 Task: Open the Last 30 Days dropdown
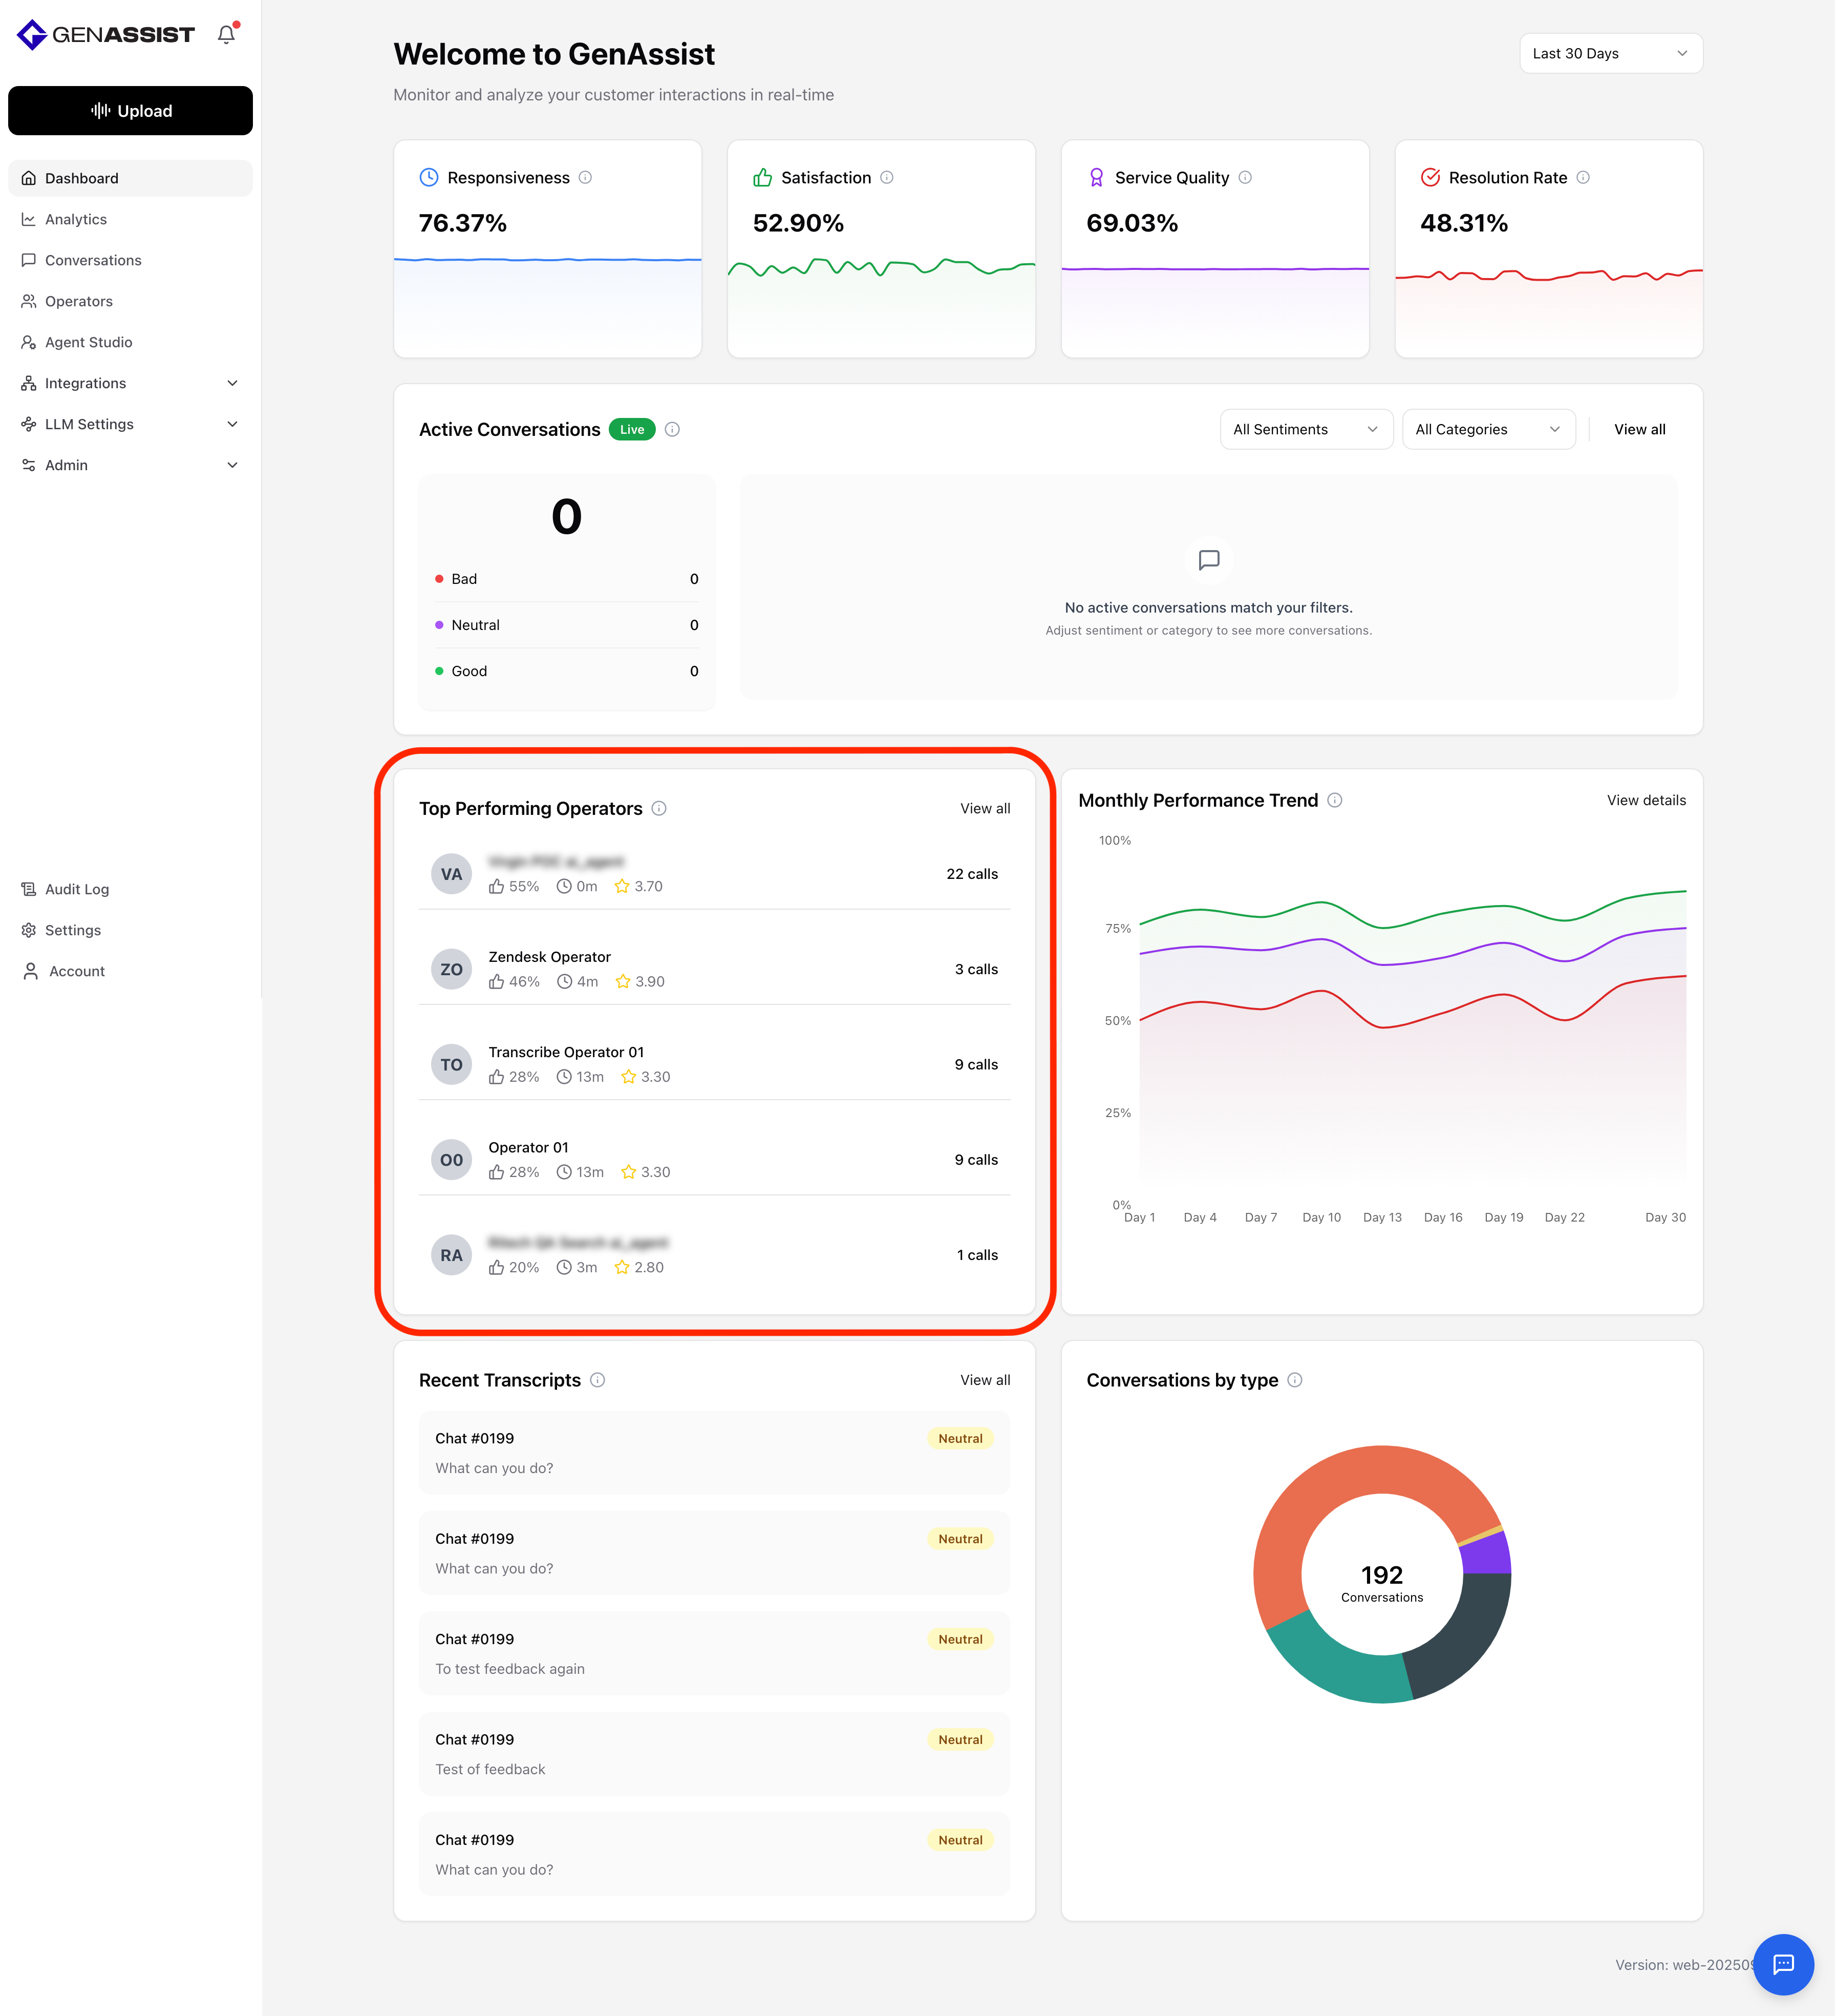point(1610,53)
